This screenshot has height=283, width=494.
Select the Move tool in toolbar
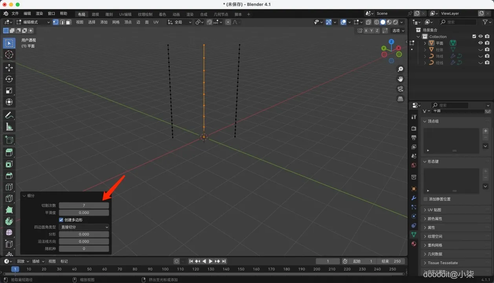click(x=9, y=68)
